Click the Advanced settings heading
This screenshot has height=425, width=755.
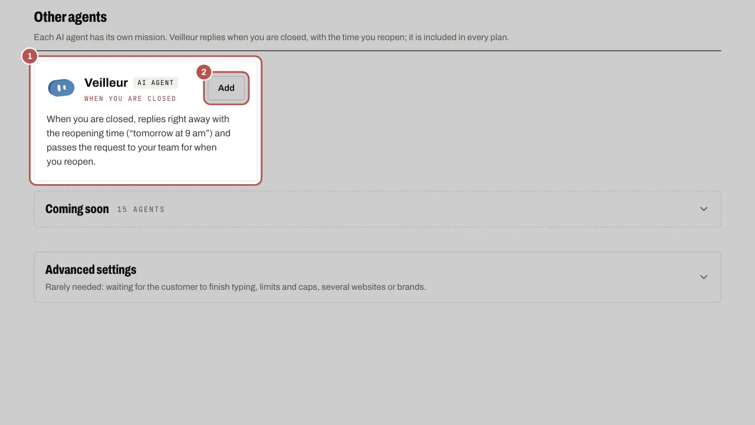click(x=91, y=270)
